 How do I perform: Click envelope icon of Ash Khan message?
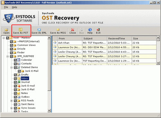(55, 42)
